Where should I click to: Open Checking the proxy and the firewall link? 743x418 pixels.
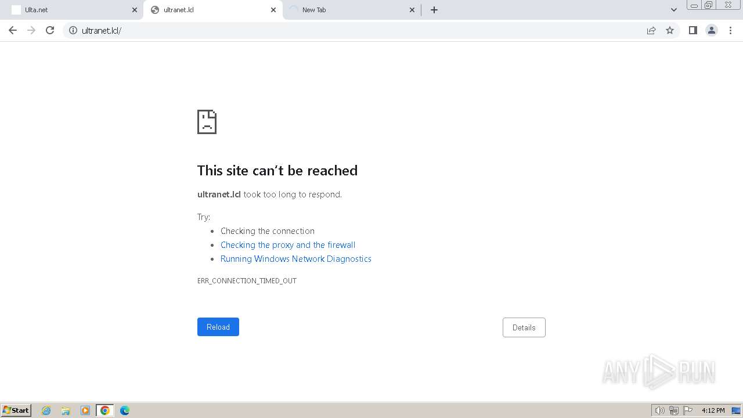[x=288, y=245]
